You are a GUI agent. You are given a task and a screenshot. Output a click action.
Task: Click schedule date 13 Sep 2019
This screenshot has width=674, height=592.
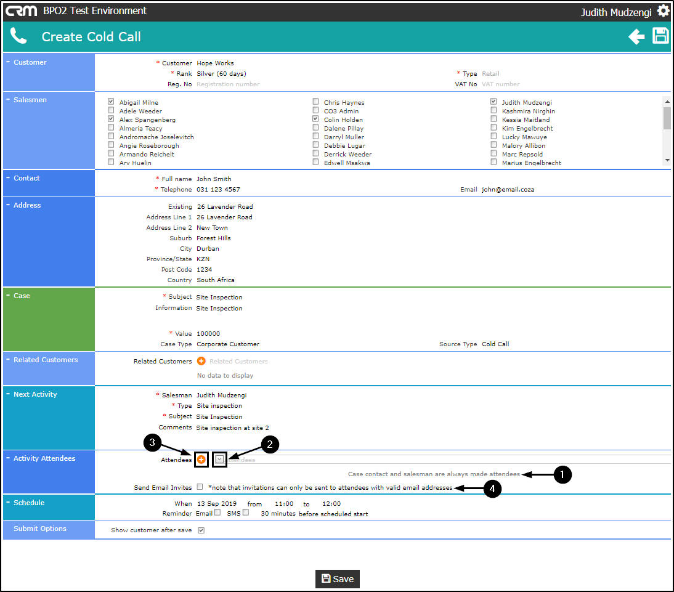(217, 503)
